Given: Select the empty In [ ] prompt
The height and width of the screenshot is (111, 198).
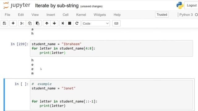Looking at the screenshot, I should [x=21, y=84].
